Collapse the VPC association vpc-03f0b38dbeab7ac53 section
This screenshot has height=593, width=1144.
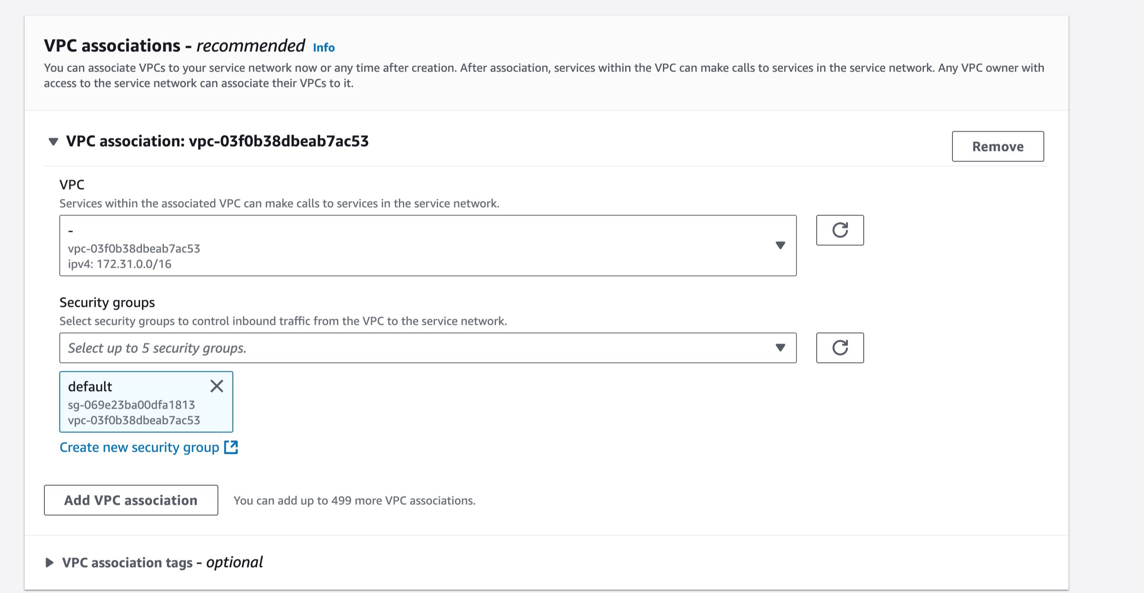pos(53,142)
